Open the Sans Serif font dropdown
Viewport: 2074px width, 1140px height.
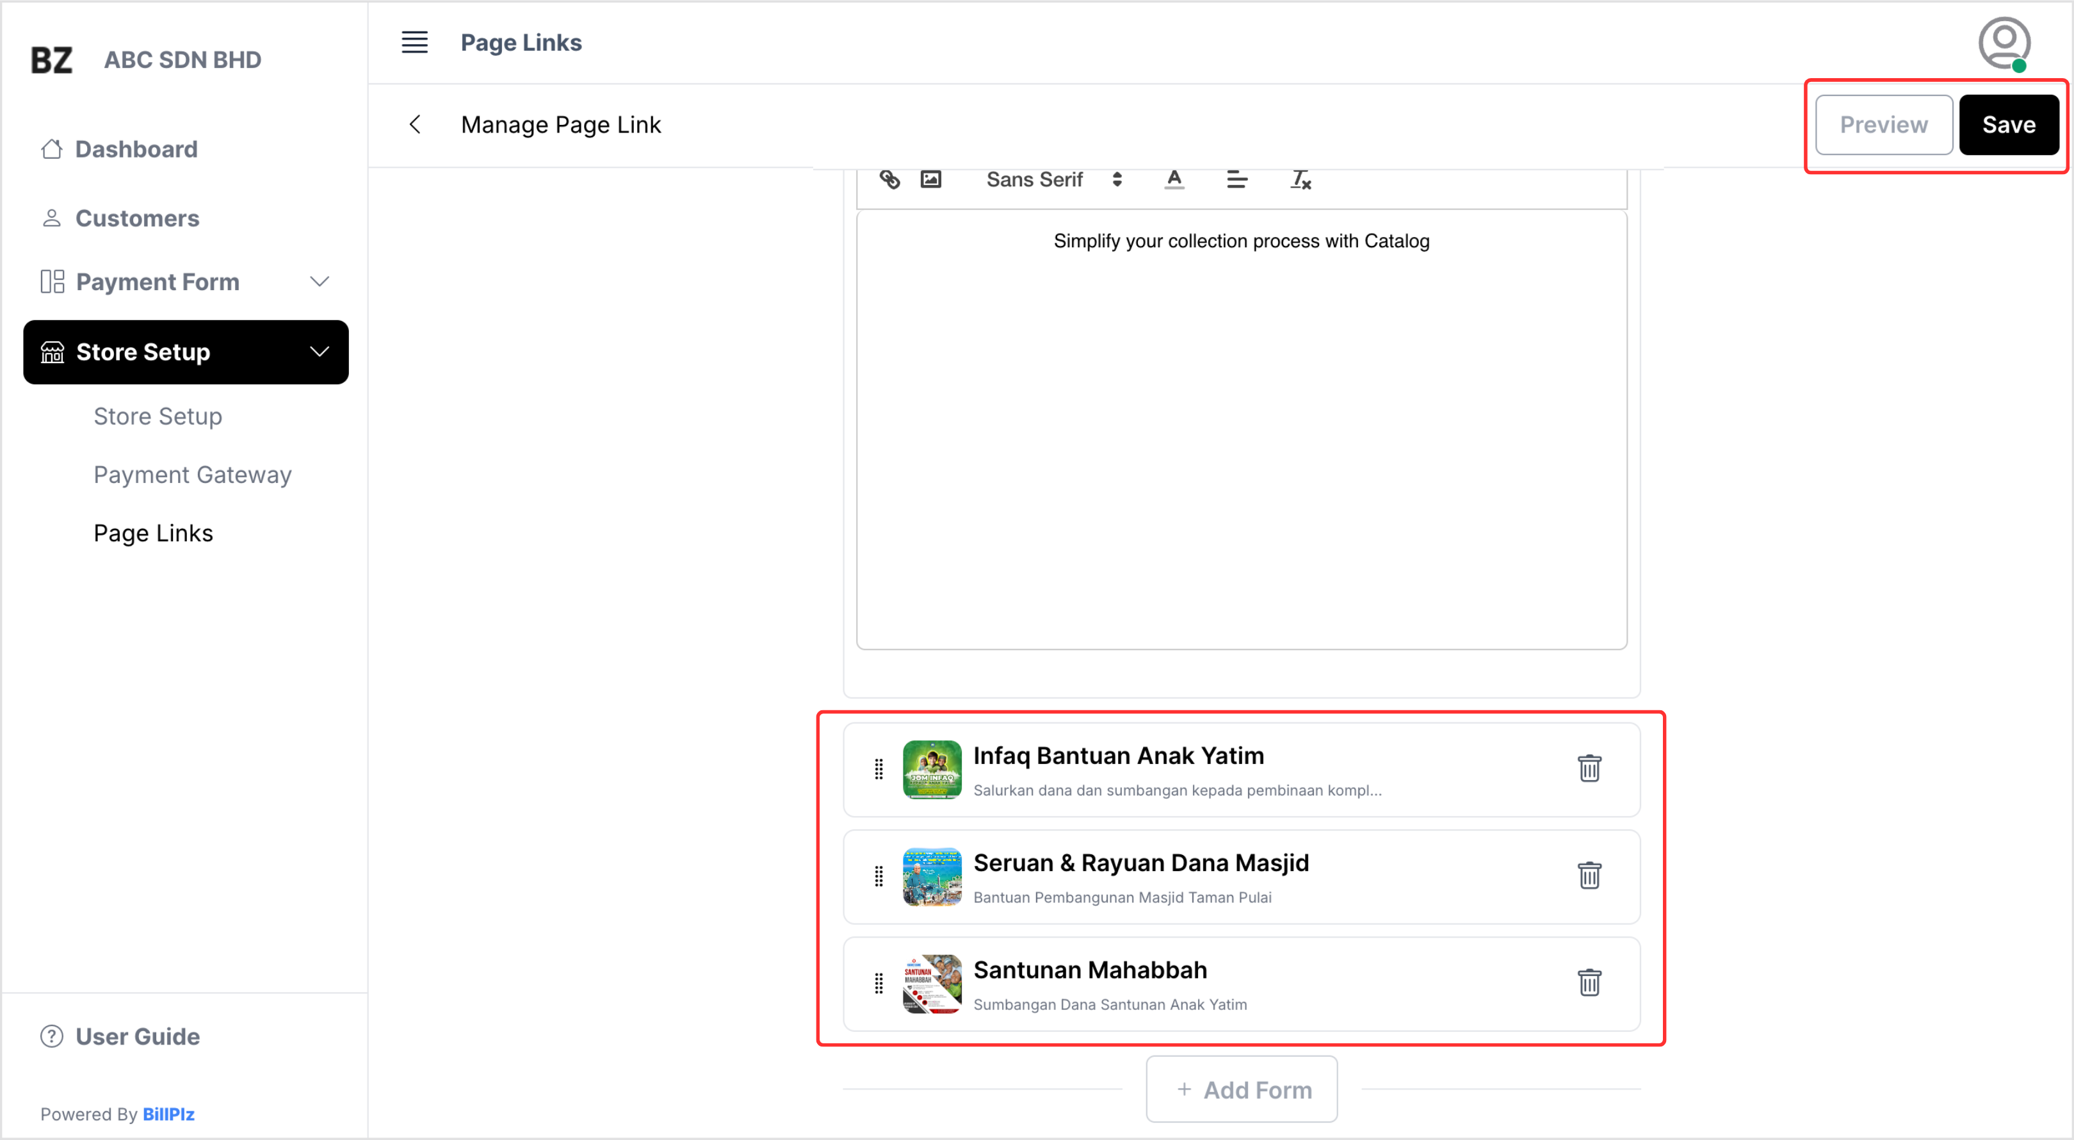click(1053, 179)
